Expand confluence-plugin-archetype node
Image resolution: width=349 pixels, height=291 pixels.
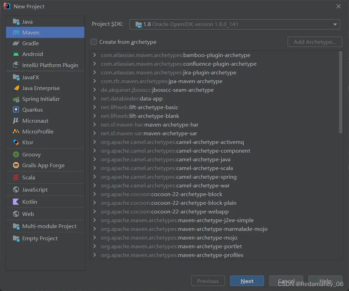pyautogui.click(x=95, y=64)
